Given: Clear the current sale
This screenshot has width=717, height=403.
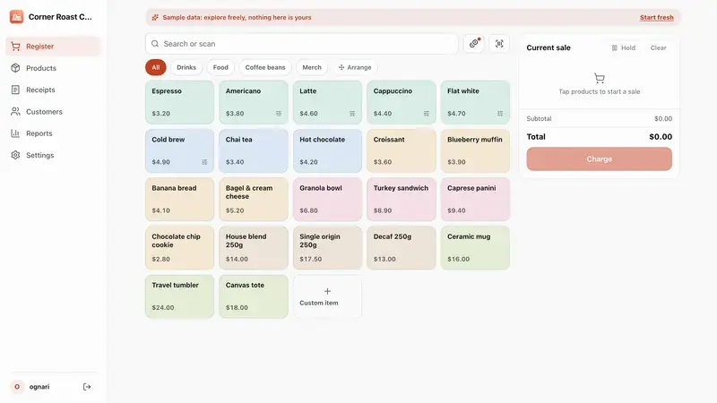Looking at the screenshot, I should [x=658, y=47].
